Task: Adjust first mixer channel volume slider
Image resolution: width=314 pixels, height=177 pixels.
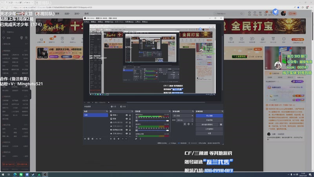Action: pos(153,121)
